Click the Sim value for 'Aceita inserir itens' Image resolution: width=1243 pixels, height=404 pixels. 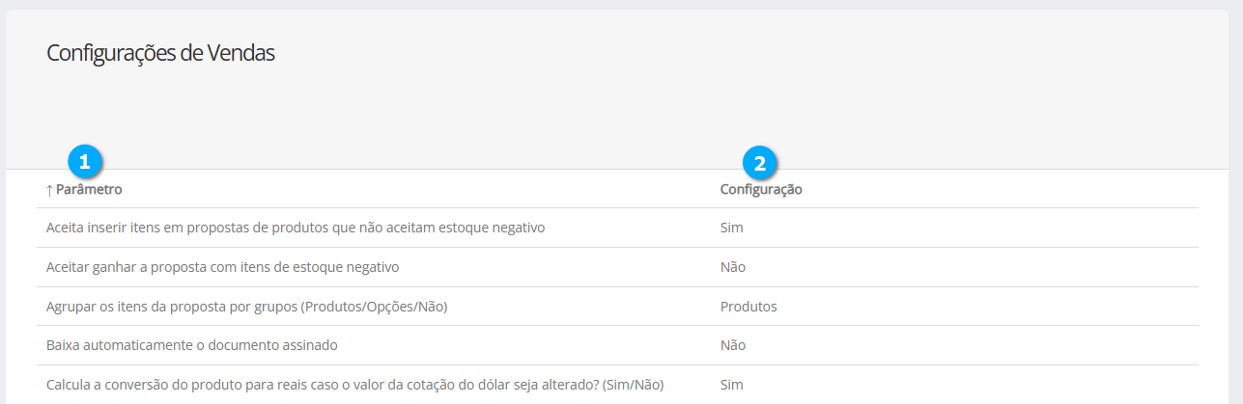731,229
